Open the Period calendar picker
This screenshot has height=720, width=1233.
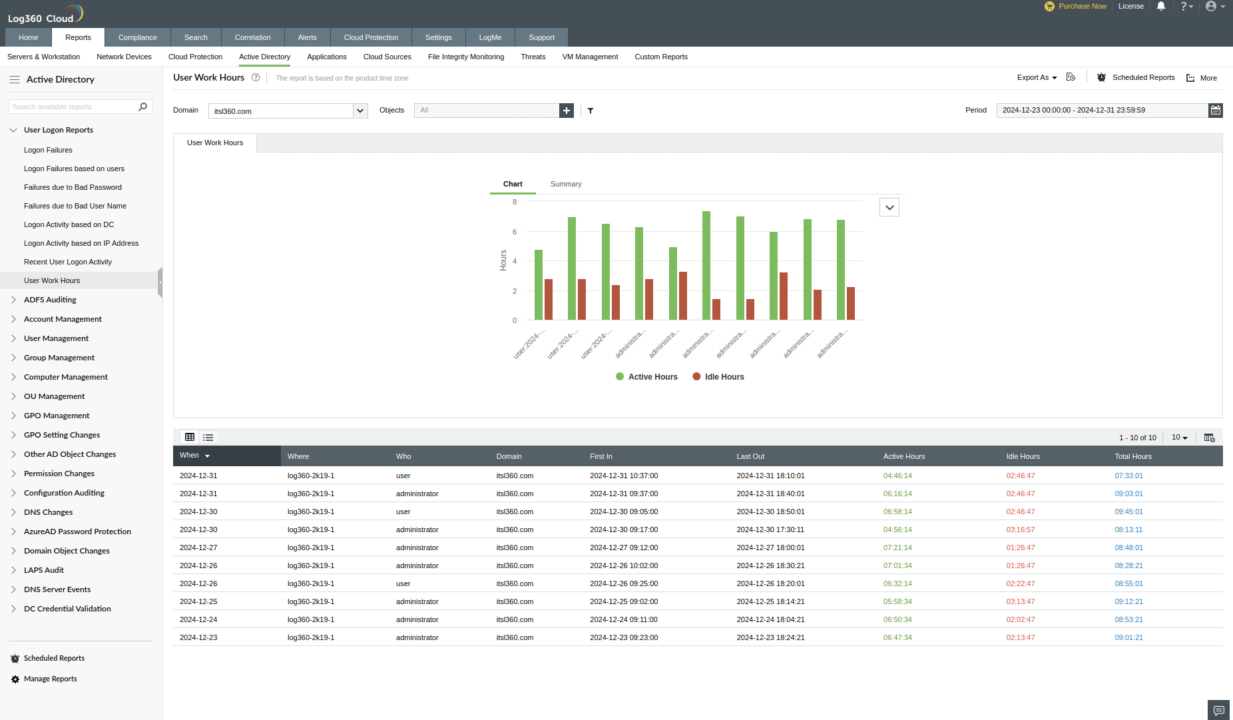[x=1216, y=111]
